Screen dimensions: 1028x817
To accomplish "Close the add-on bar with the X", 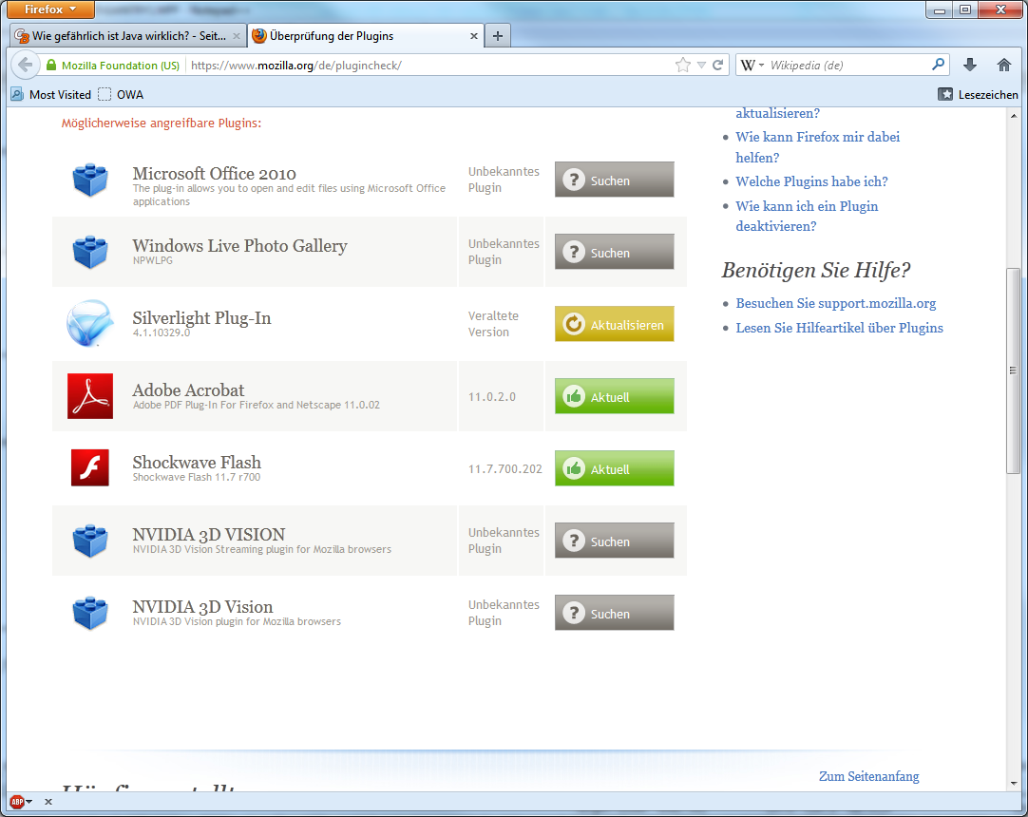I will 48,801.
